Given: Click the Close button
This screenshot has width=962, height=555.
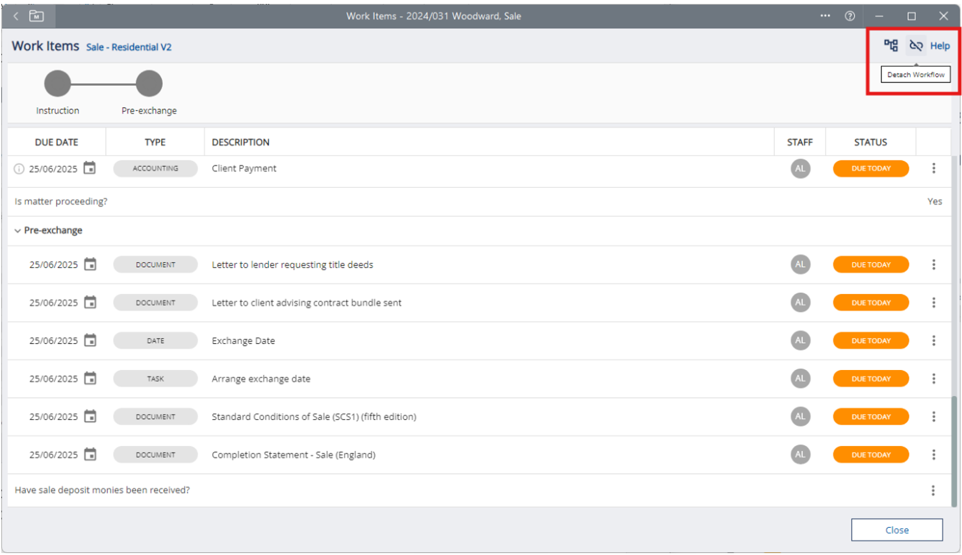Looking at the screenshot, I should tap(896, 530).
